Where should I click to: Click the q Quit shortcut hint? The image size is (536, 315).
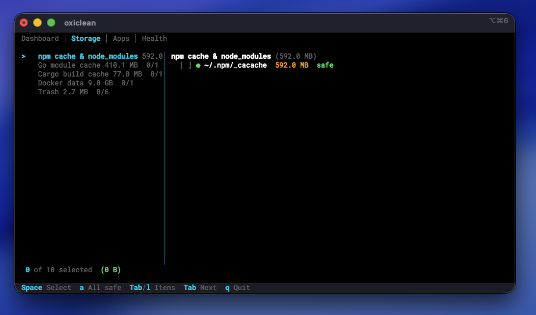click(238, 288)
